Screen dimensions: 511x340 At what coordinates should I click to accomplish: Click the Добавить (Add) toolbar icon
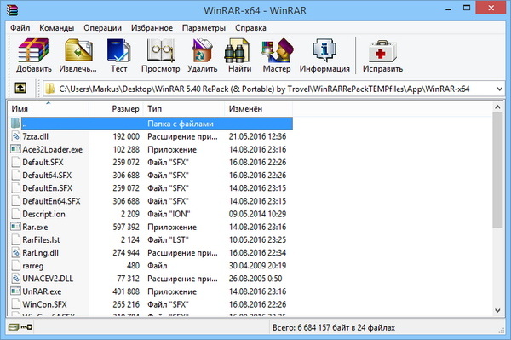pyautogui.click(x=33, y=50)
